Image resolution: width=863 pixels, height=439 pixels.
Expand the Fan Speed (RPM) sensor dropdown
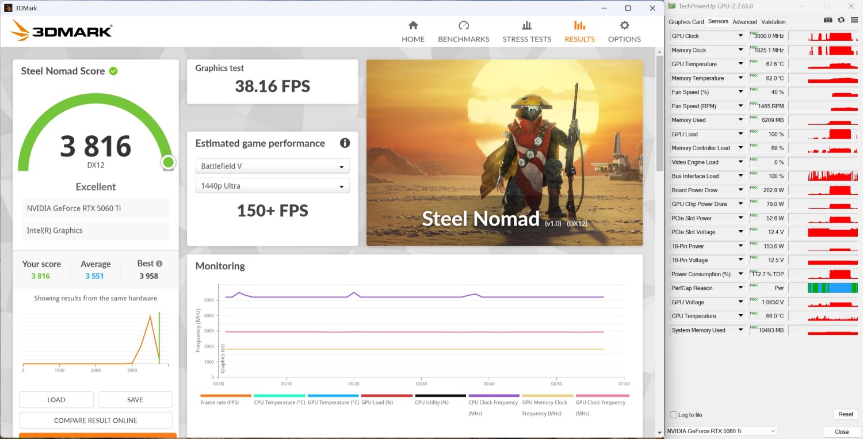coord(740,106)
